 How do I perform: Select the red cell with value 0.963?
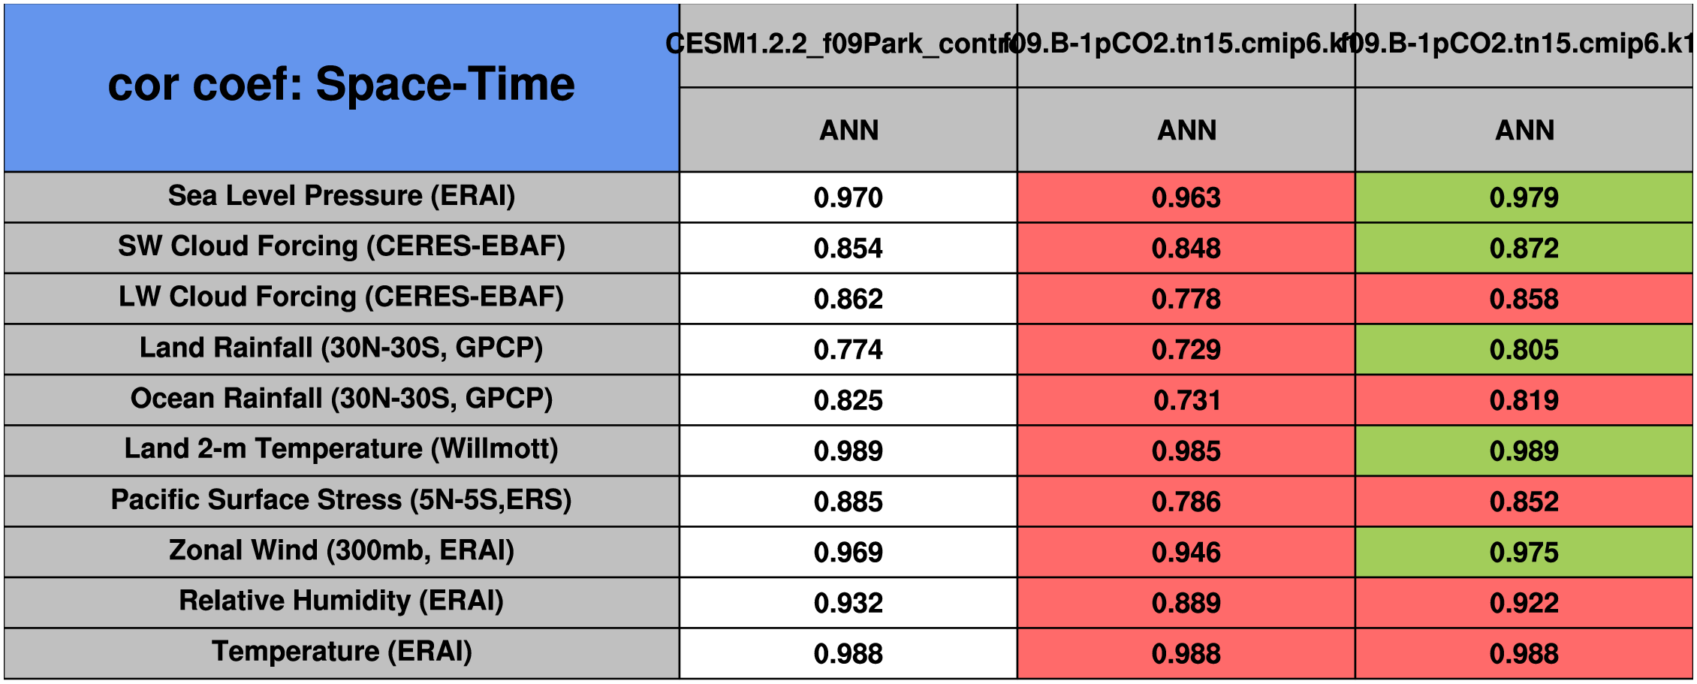coord(1186,197)
